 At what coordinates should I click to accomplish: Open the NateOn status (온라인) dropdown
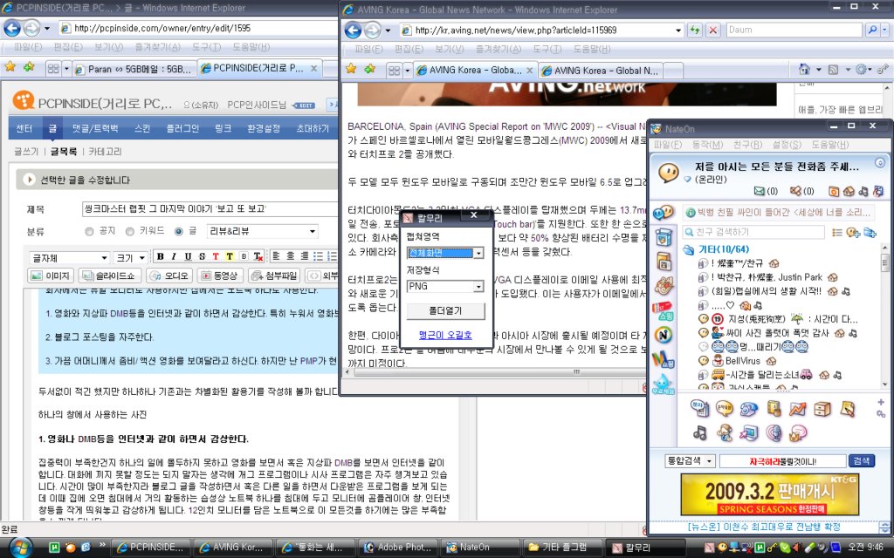pyautogui.click(x=688, y=180)
